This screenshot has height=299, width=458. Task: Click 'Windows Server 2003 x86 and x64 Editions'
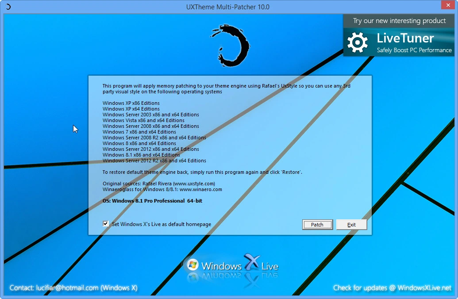point(151,115)
